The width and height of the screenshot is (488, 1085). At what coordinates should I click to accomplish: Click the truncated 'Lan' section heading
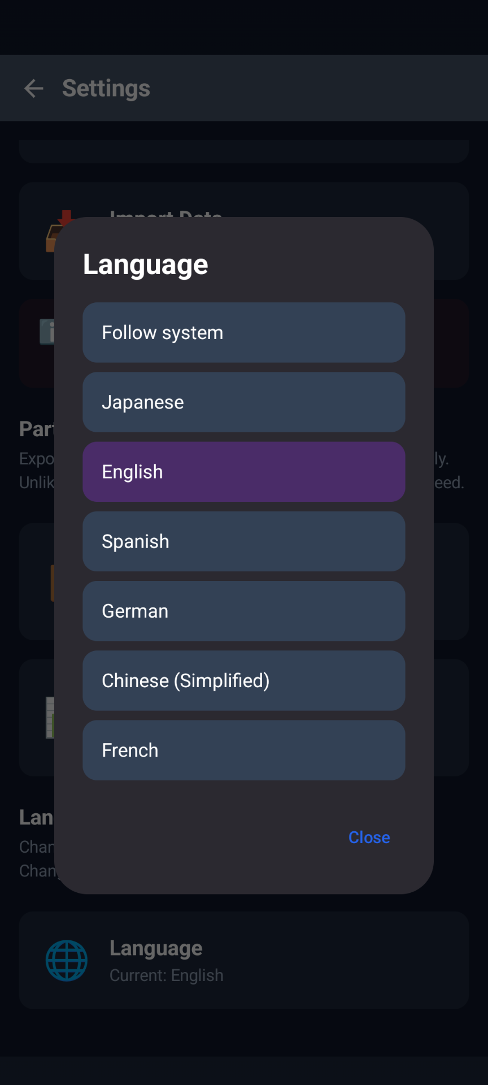pos(36,818)
